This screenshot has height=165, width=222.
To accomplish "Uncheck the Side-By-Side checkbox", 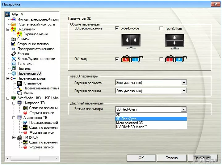I will (117, 28).
